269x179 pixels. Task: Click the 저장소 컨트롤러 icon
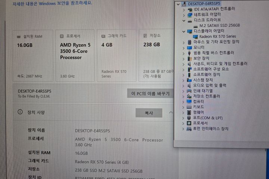point(189,97)
